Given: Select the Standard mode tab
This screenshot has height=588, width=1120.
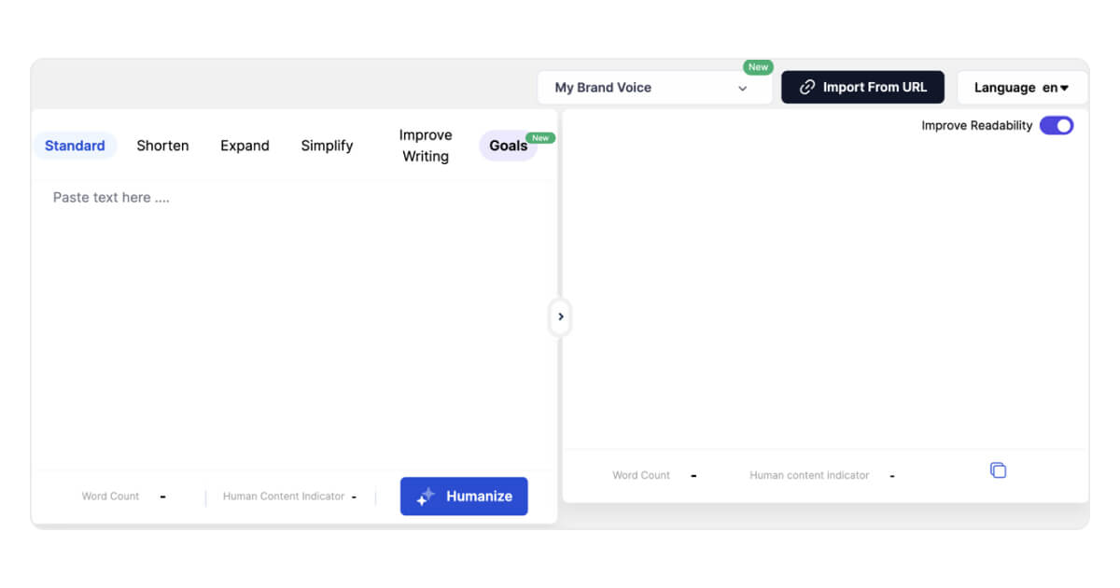Looking at the screenshot, I should [75, 146].
